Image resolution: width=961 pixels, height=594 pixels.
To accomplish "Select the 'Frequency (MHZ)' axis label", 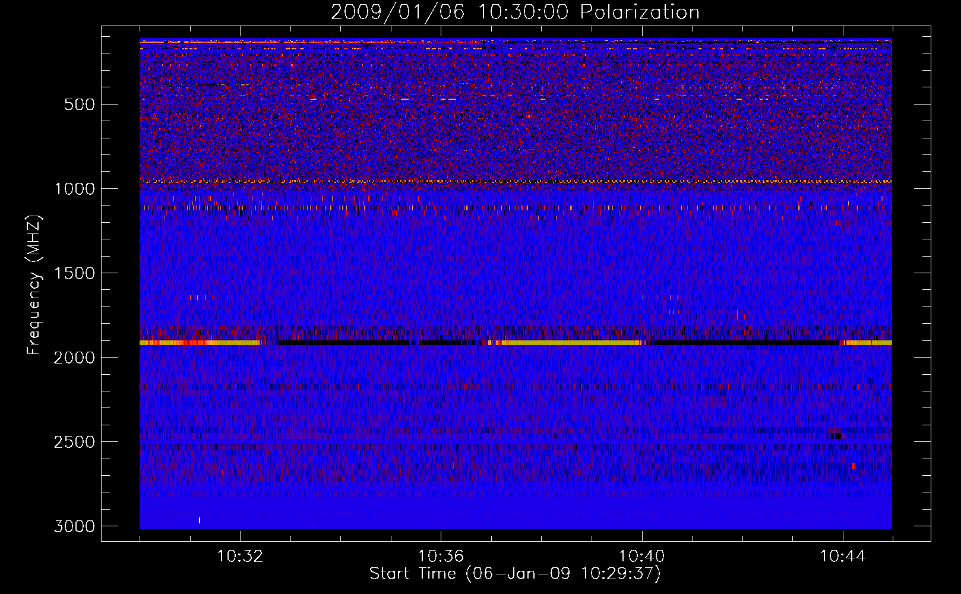I will coord(34,285).
